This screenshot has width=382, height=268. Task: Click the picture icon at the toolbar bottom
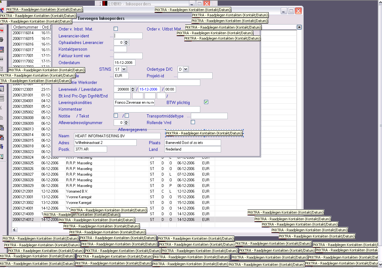(2, 156)
